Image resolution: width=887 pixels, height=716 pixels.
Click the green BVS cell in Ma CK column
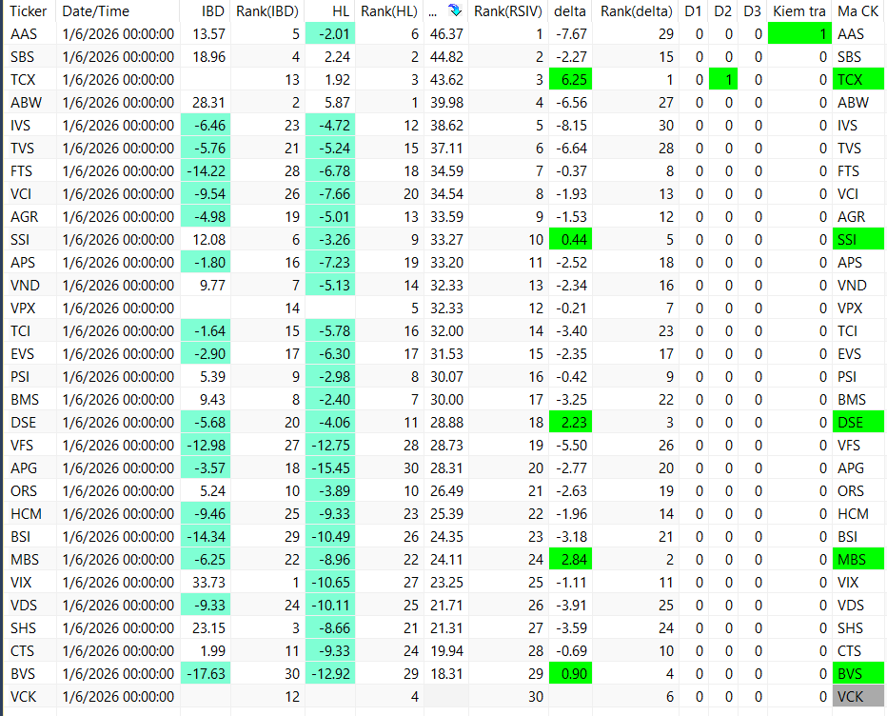pos(858,674)
